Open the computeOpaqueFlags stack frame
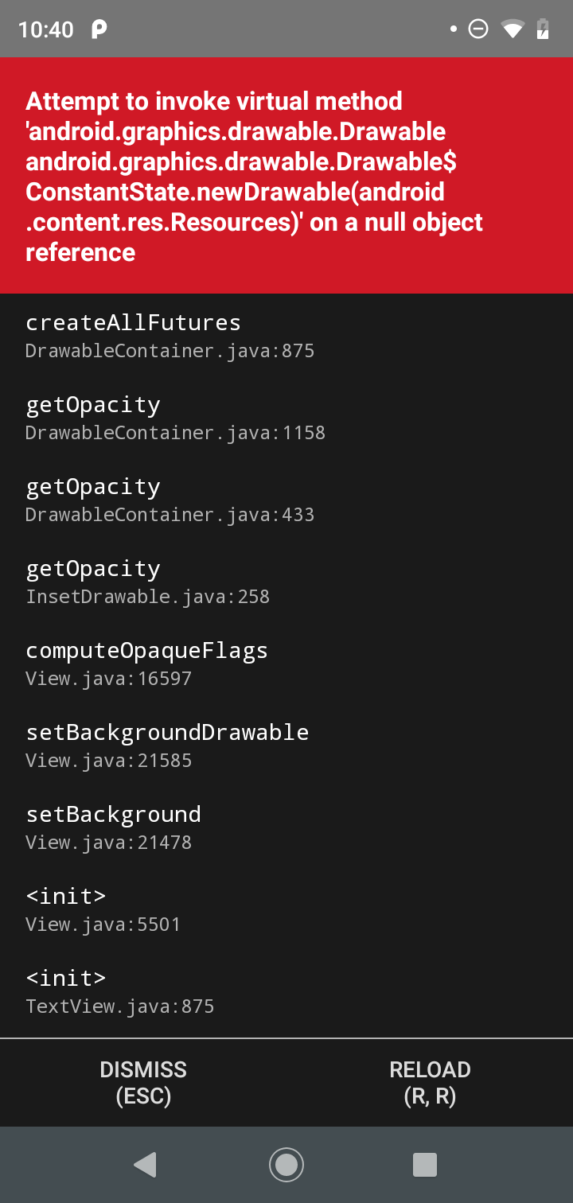Image resolution: width=573 pixels, height=1203 pixels. [x=147, y=662]
